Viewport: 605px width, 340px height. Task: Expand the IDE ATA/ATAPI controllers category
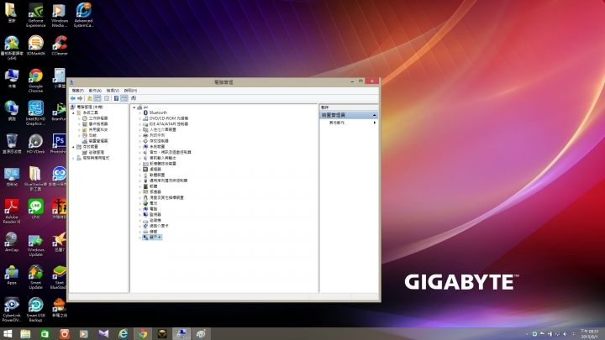pyautogui.click(x=139, y=124)
